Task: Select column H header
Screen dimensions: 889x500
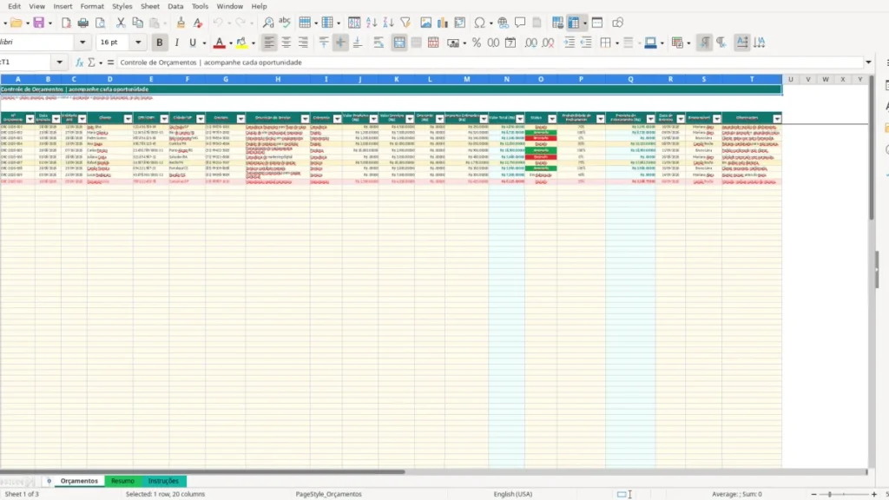Action: [278, 79]
